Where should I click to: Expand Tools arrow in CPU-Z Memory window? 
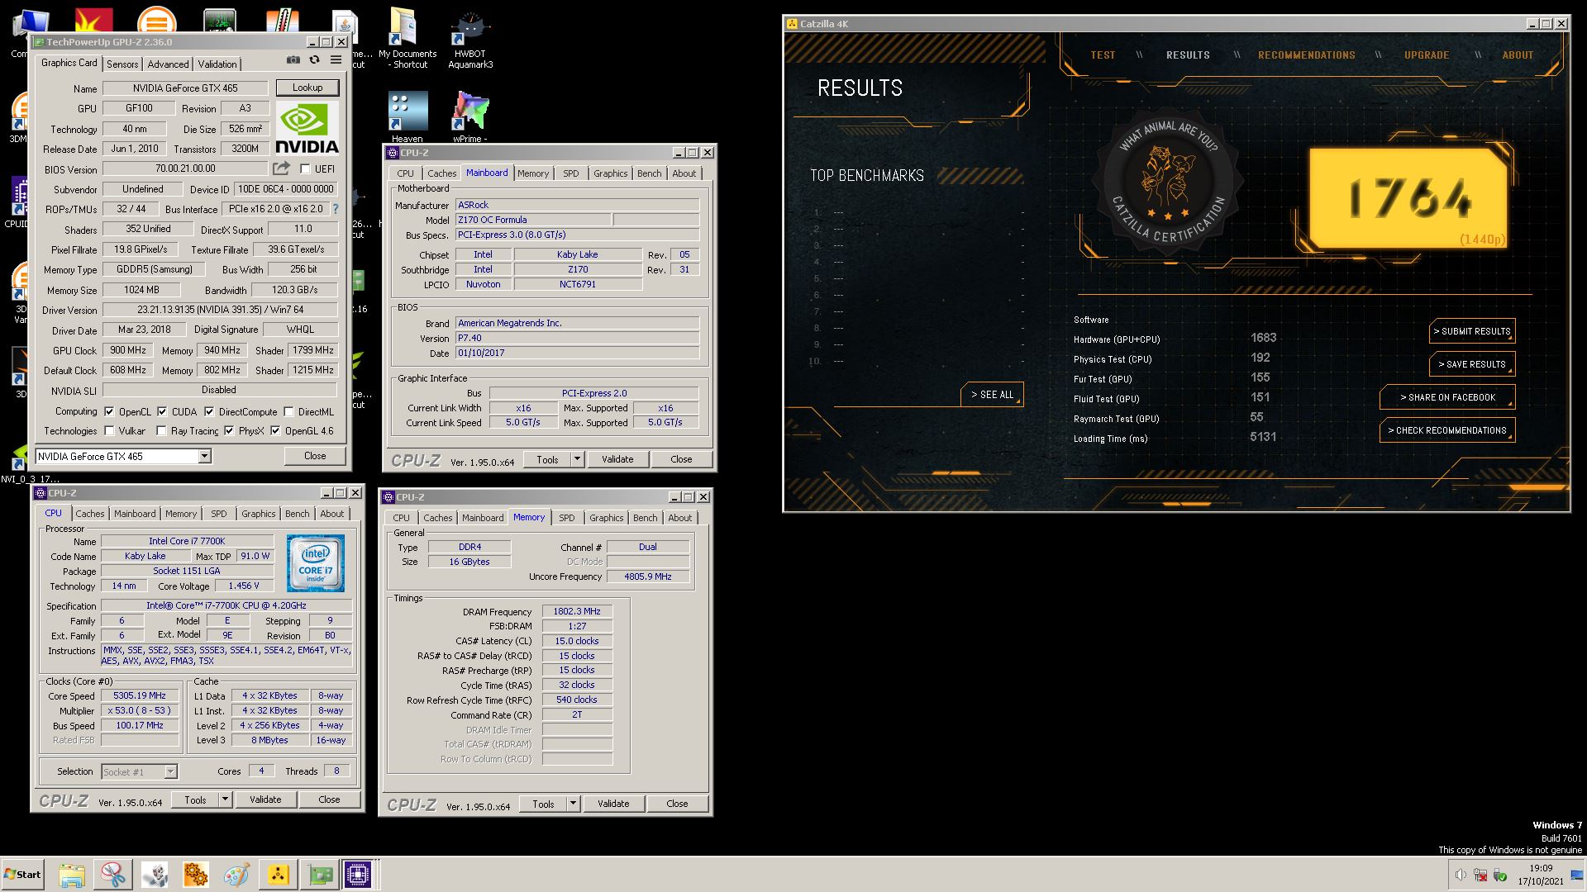click(x=573, y=804)
